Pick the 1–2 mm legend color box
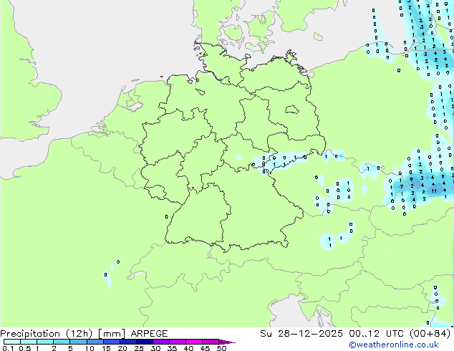 click(45, 342)
